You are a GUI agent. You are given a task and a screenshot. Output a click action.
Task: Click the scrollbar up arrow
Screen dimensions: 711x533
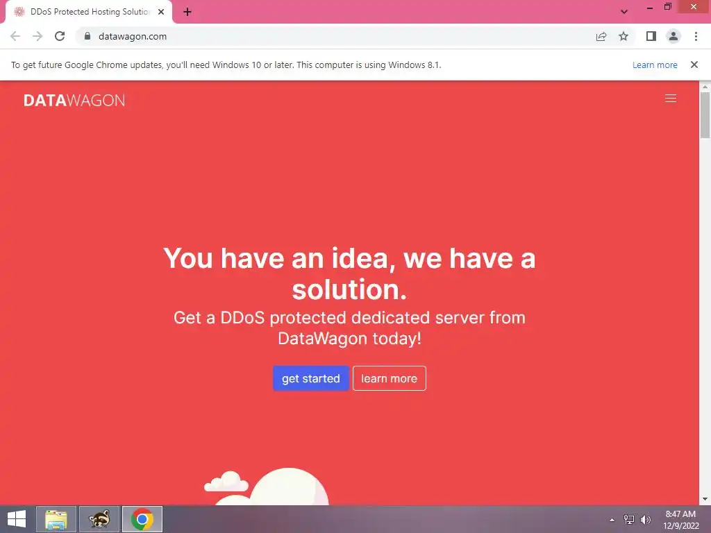705,86
